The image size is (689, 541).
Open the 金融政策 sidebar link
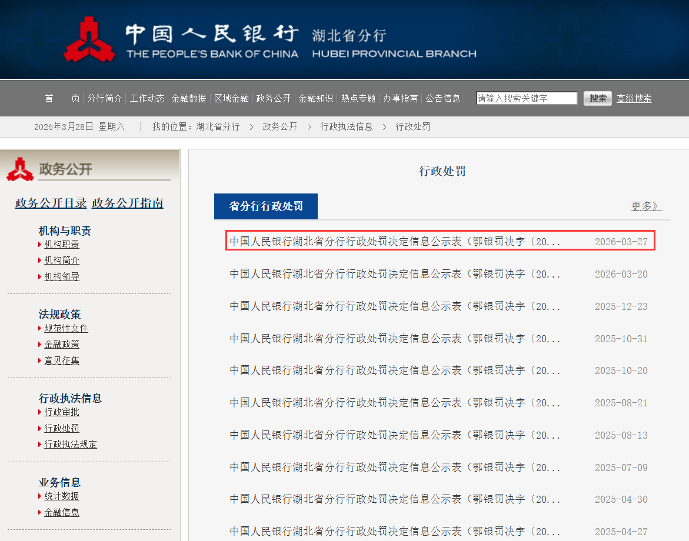click(62, 345)
